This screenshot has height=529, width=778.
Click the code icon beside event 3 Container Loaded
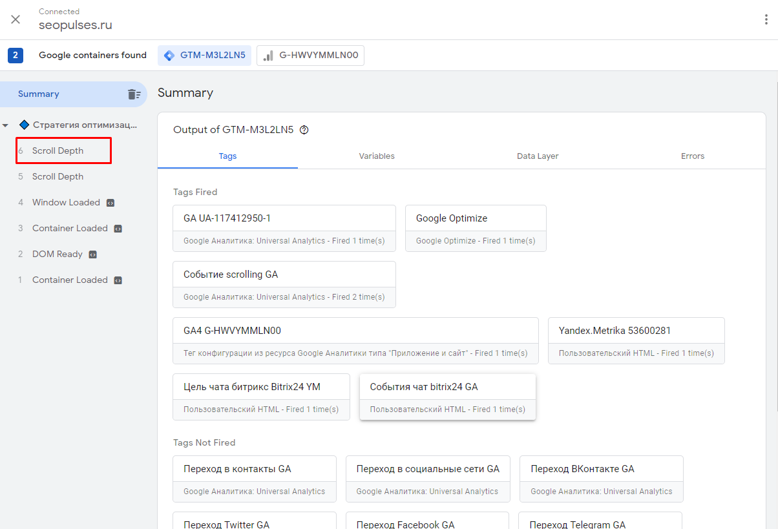(x=118, y=229)
